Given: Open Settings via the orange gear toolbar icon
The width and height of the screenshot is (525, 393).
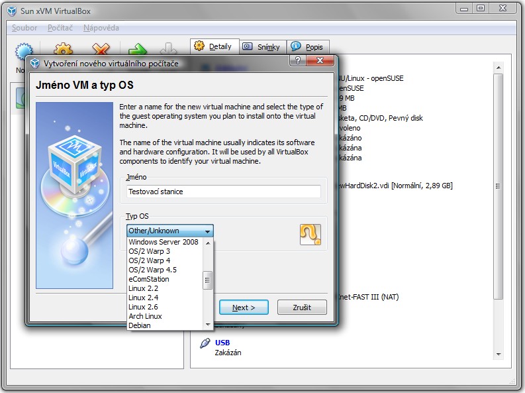Looking at the screenshot, I should [63, 49].
